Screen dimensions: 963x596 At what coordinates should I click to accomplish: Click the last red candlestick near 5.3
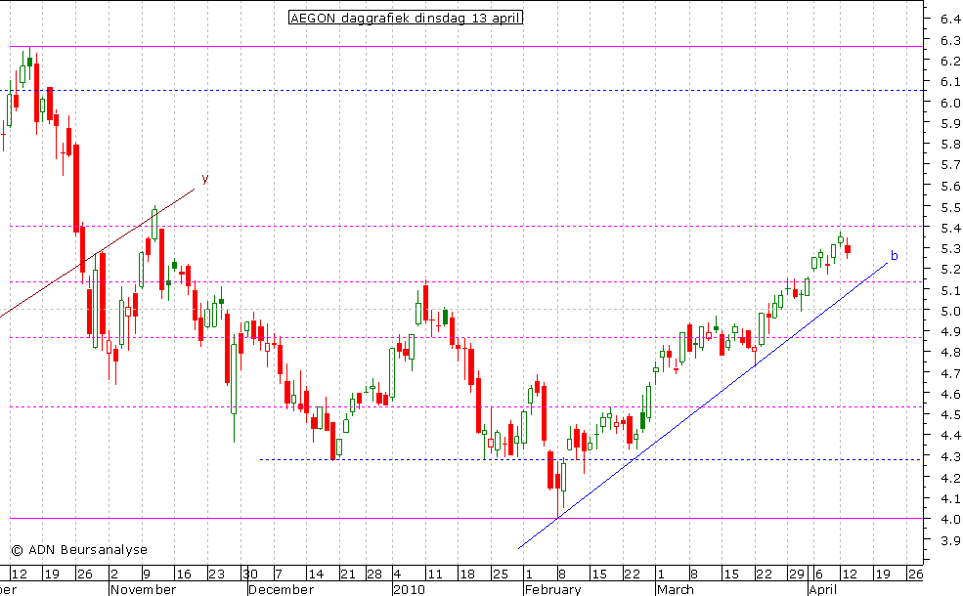tap(848, 248)
